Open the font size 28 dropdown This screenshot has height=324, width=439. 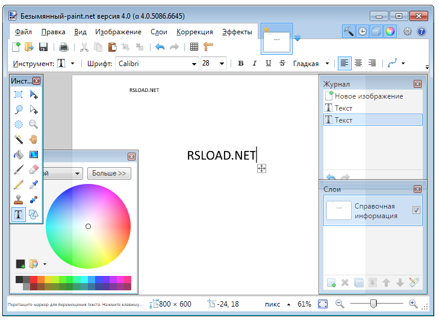(x=222, y=64)
